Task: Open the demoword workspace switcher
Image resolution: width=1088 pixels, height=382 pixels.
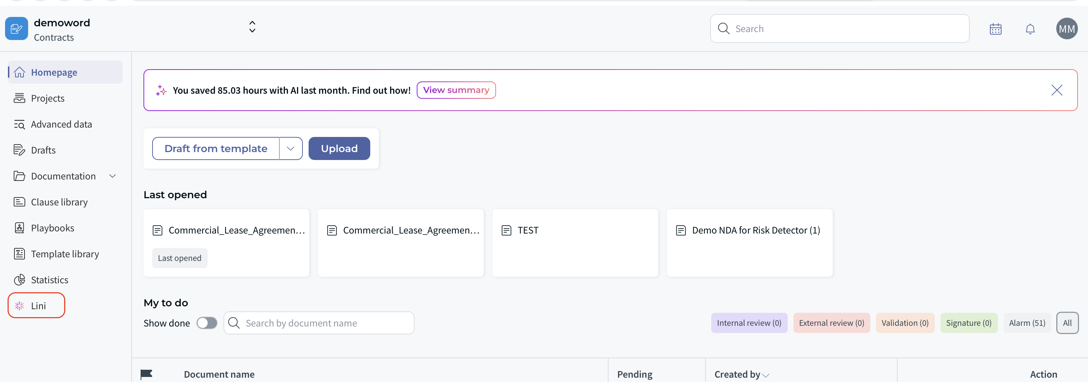Action: point(252,27)
